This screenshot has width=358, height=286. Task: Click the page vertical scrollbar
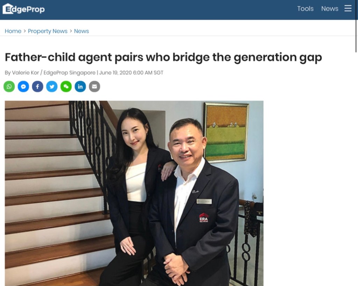pos(356,26)
